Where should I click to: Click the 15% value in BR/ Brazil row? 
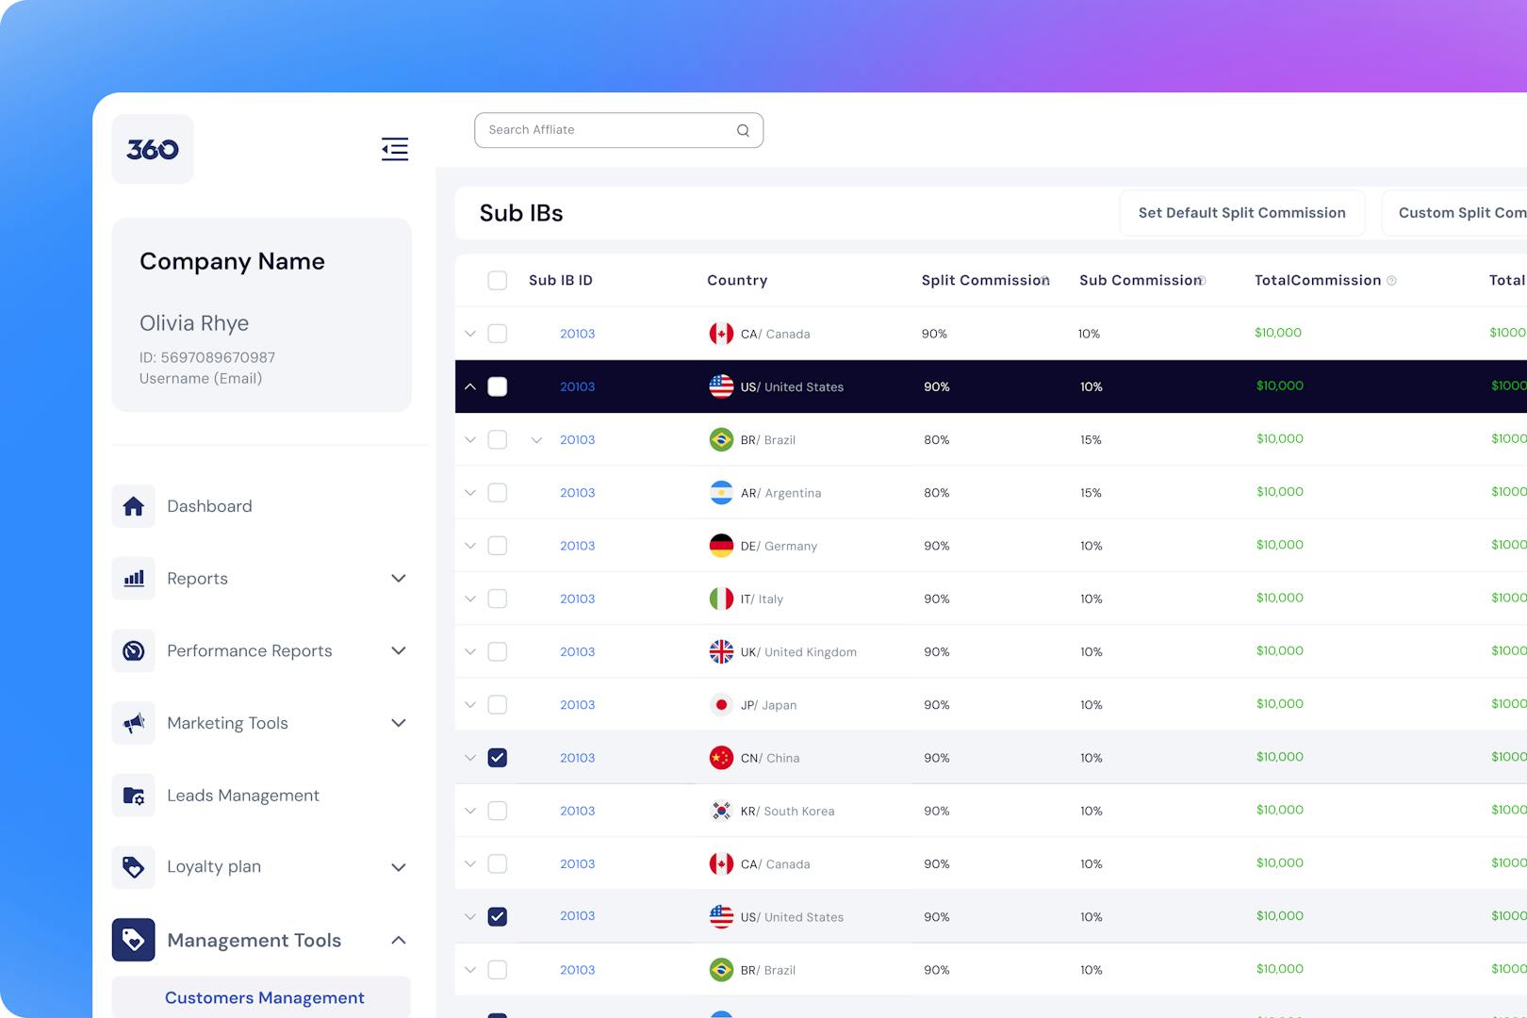coord(1091,440)
